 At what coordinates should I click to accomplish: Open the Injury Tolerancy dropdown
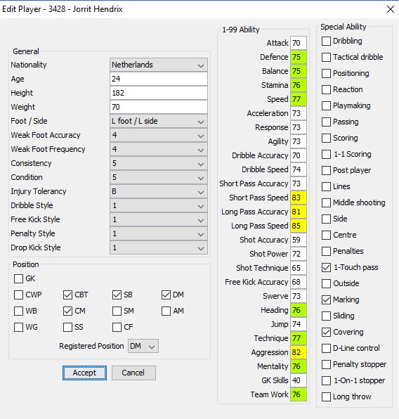[x=159, y=192]
